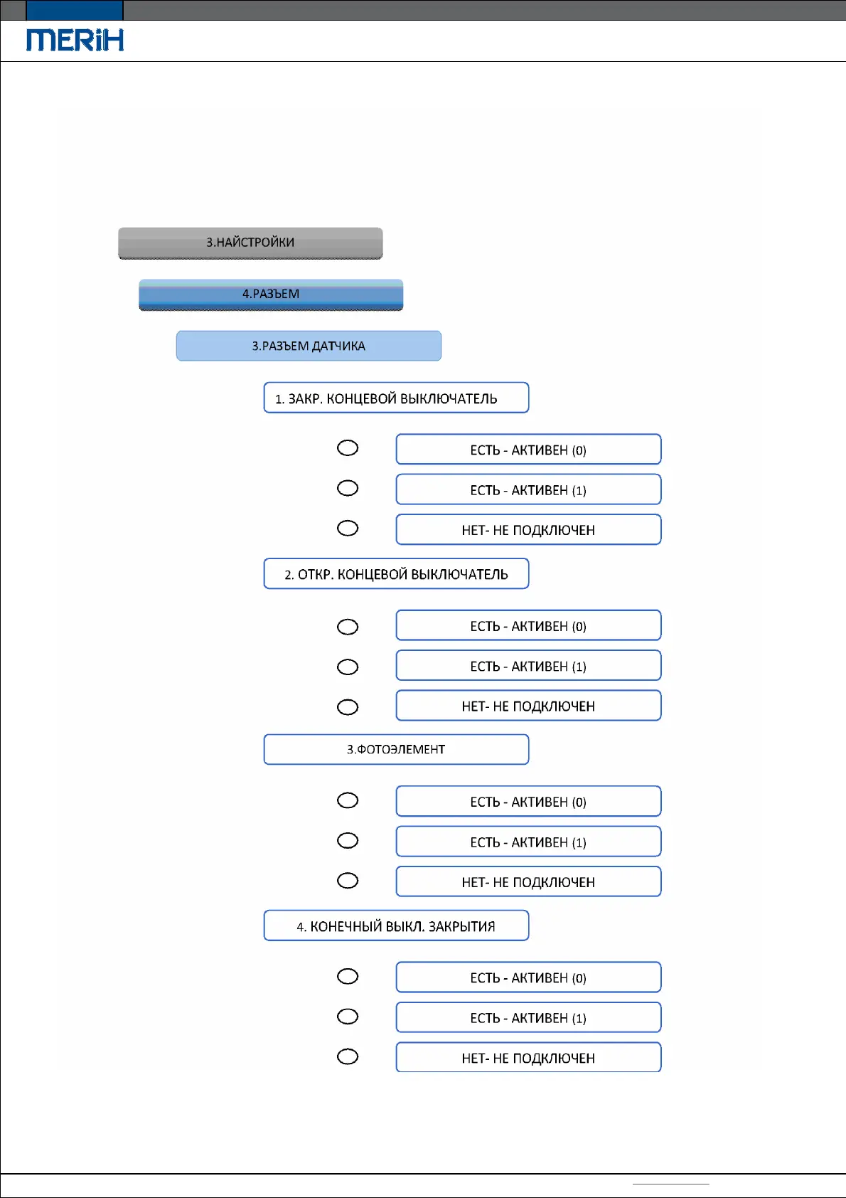Select АКТИВЕН (1) radio for КОНЕЧНЫЙ ВЫКЛ. ЗАКРЫТИЯ

tap(348, 1017)
